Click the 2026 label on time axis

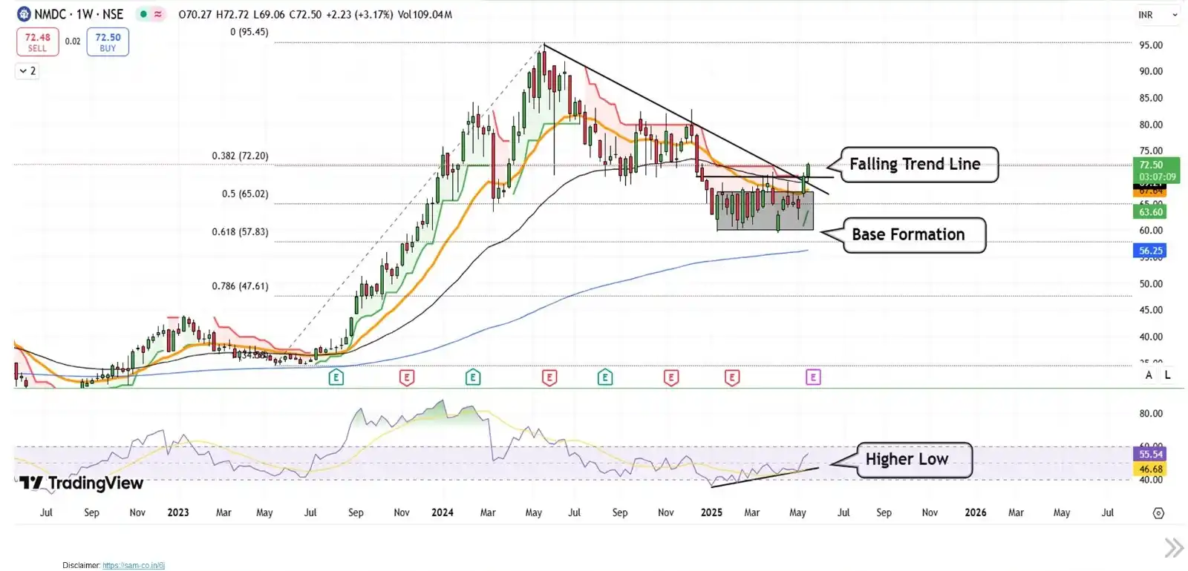976,512
